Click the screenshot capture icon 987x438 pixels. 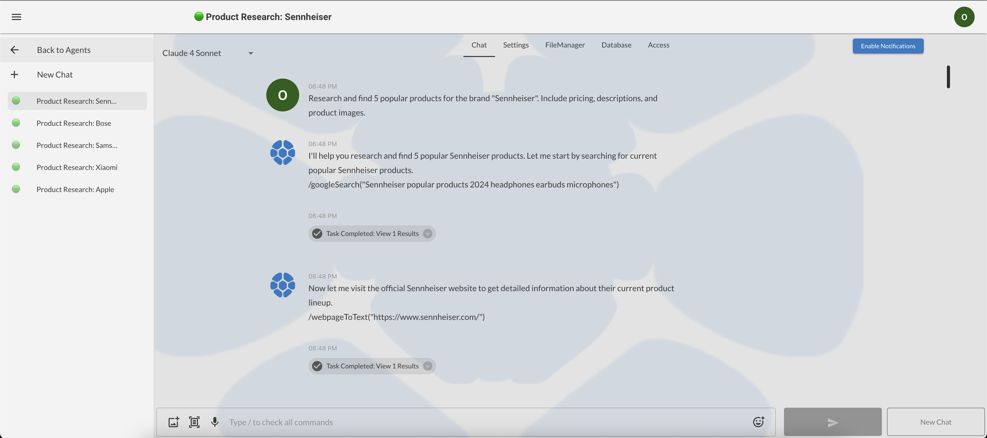tap(194, 422)
